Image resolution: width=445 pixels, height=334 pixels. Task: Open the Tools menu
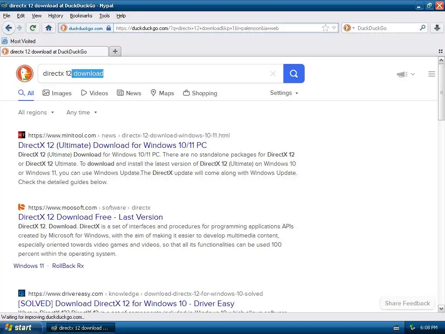click(x=104, y=16)
